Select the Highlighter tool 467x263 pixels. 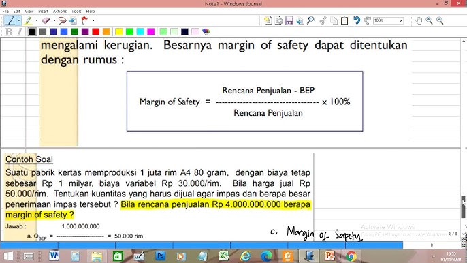click(x=29, y=20)
